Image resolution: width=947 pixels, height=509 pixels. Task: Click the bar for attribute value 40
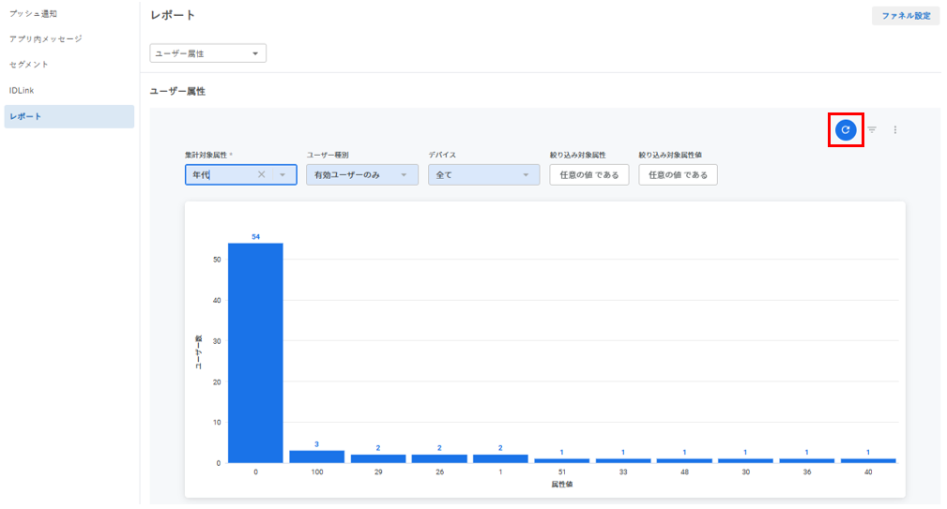[x=868, y=461]
